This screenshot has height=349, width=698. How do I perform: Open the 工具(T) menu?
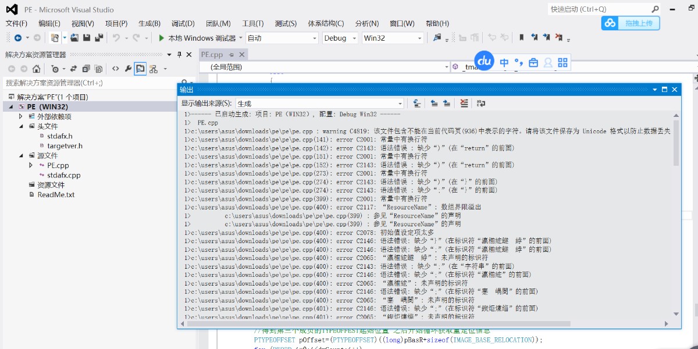click(252, 23)
